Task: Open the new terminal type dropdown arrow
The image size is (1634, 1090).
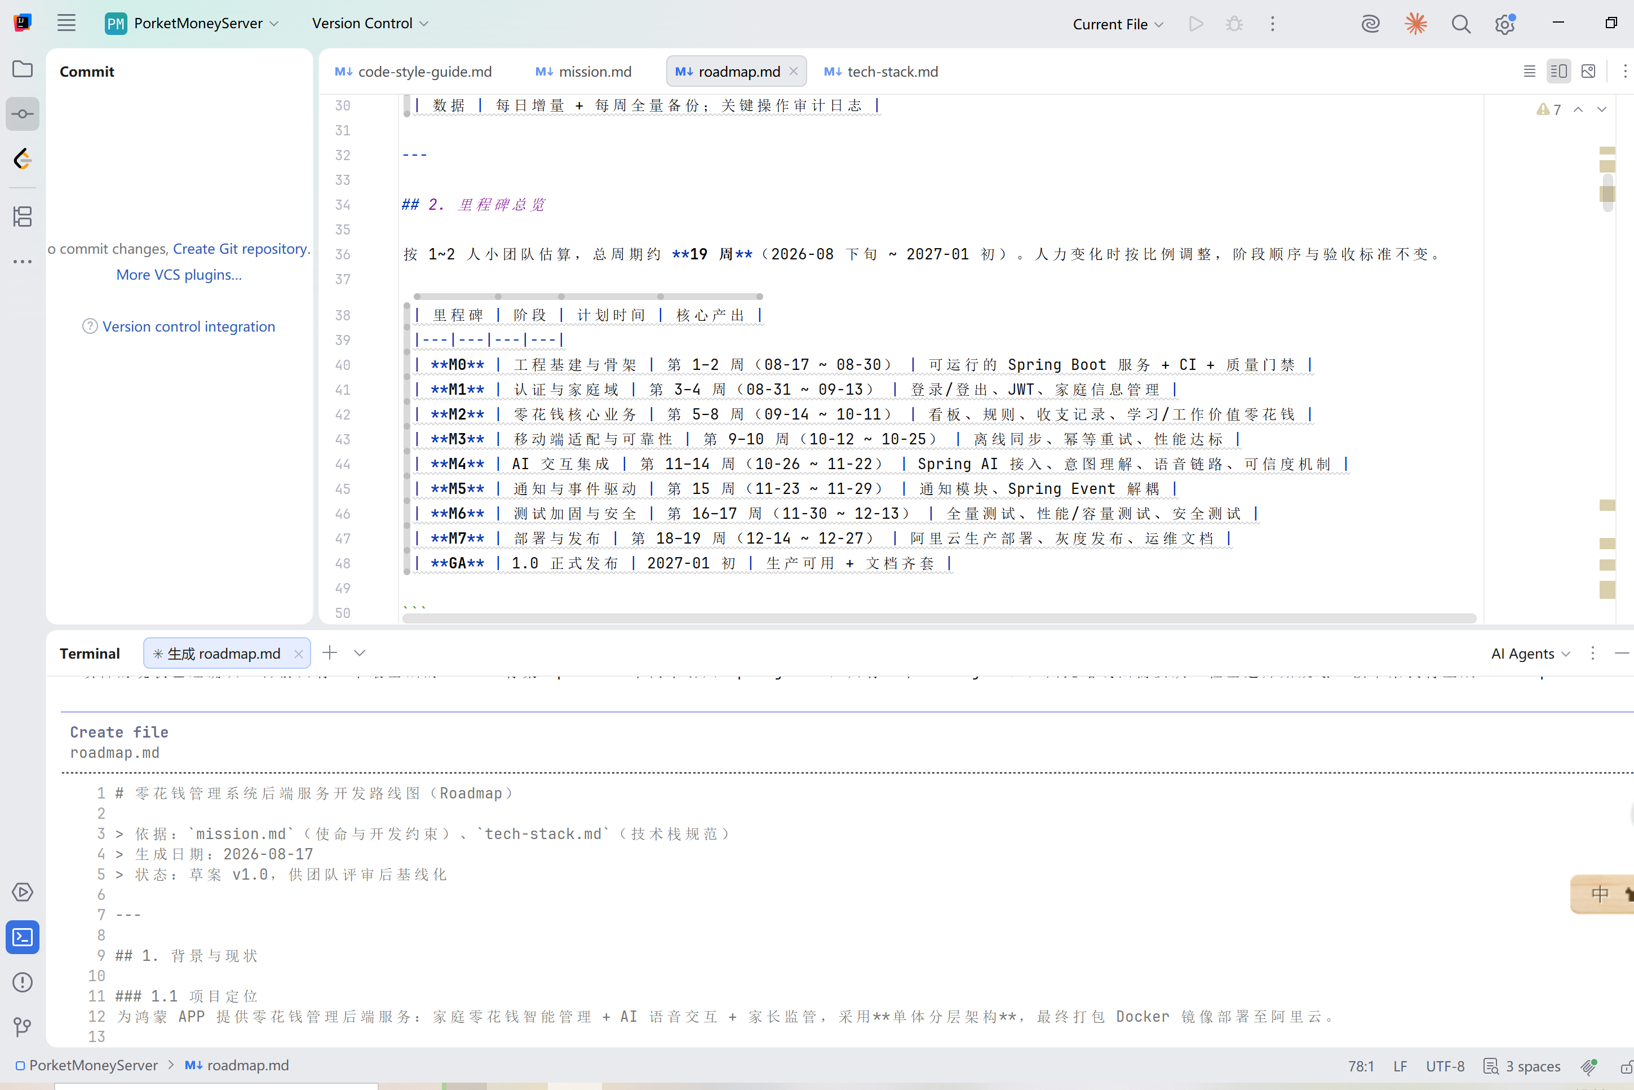Action: (359, 653)
